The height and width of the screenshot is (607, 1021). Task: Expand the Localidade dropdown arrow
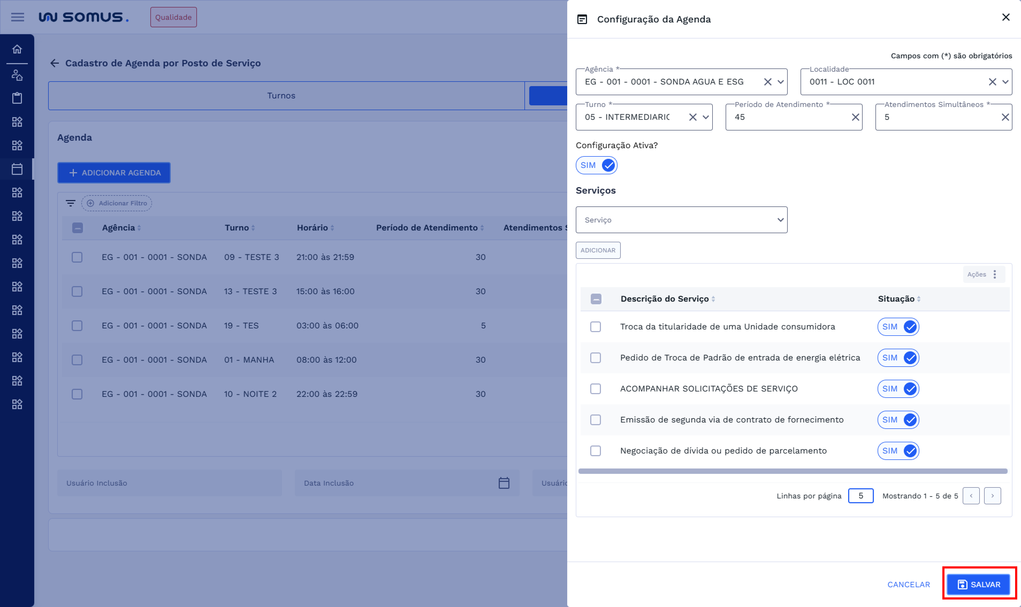[1005, 82]
